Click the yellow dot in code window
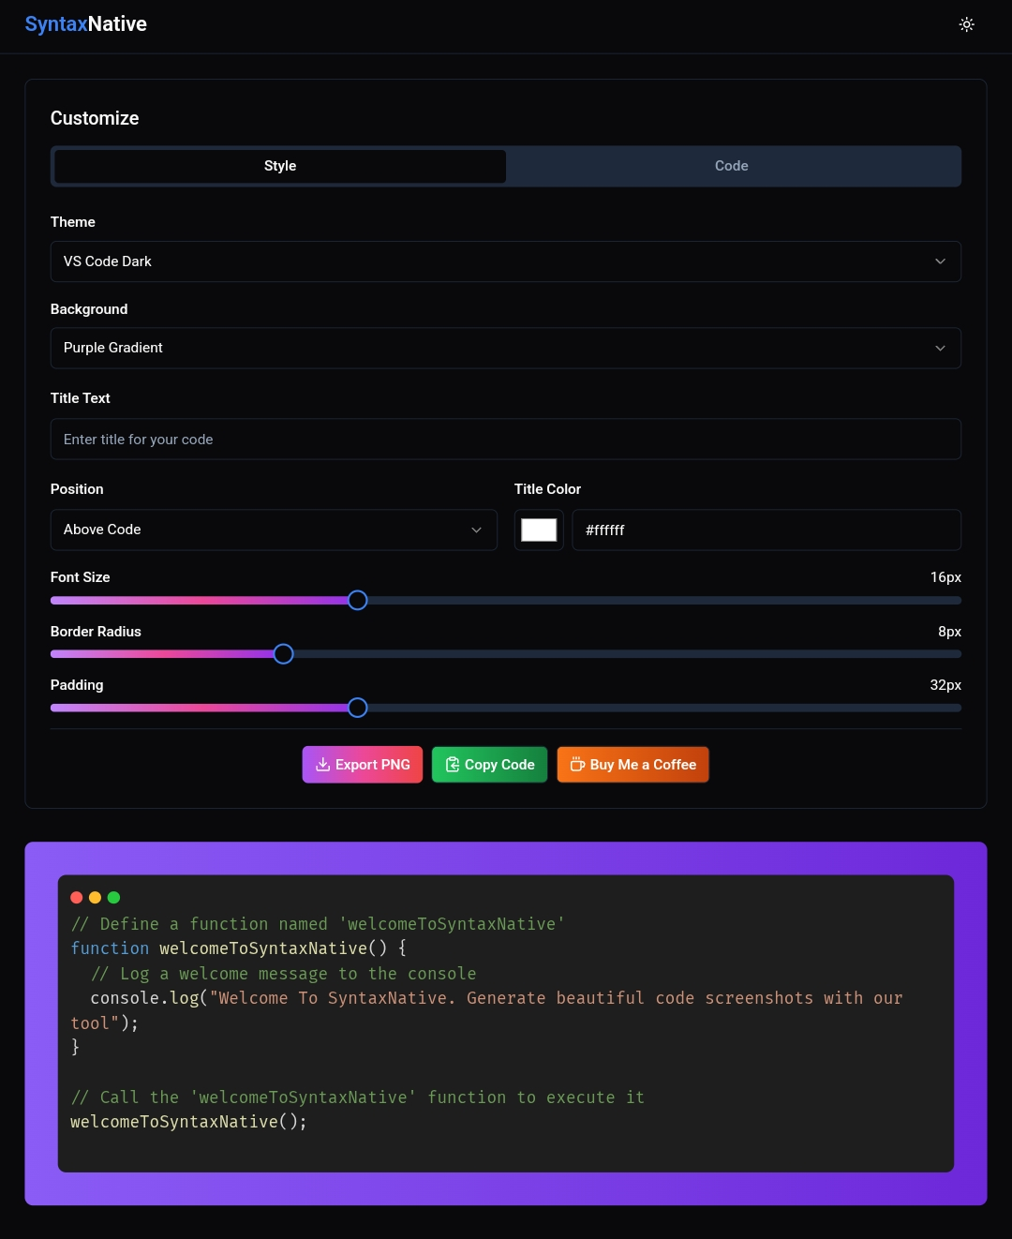Screen dimensions: 1012x1239 tap(95, 898)
